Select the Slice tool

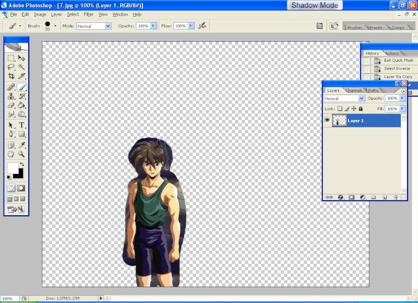pyautogui.click(x=21, y=76)
